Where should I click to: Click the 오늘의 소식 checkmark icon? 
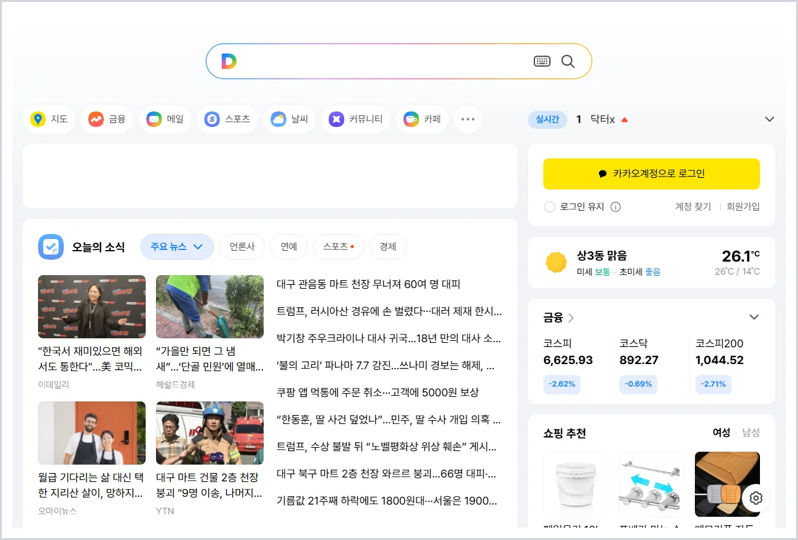tap(50, 247)
